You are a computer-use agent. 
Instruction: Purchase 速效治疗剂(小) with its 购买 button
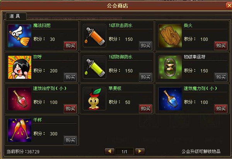coord(70,109)
